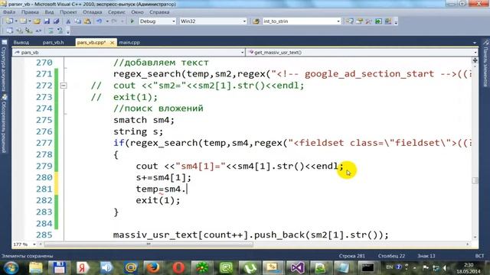Click the Open File folder icon
The width and height of the screenshot is (490, 275).
[x=37, y=21]
